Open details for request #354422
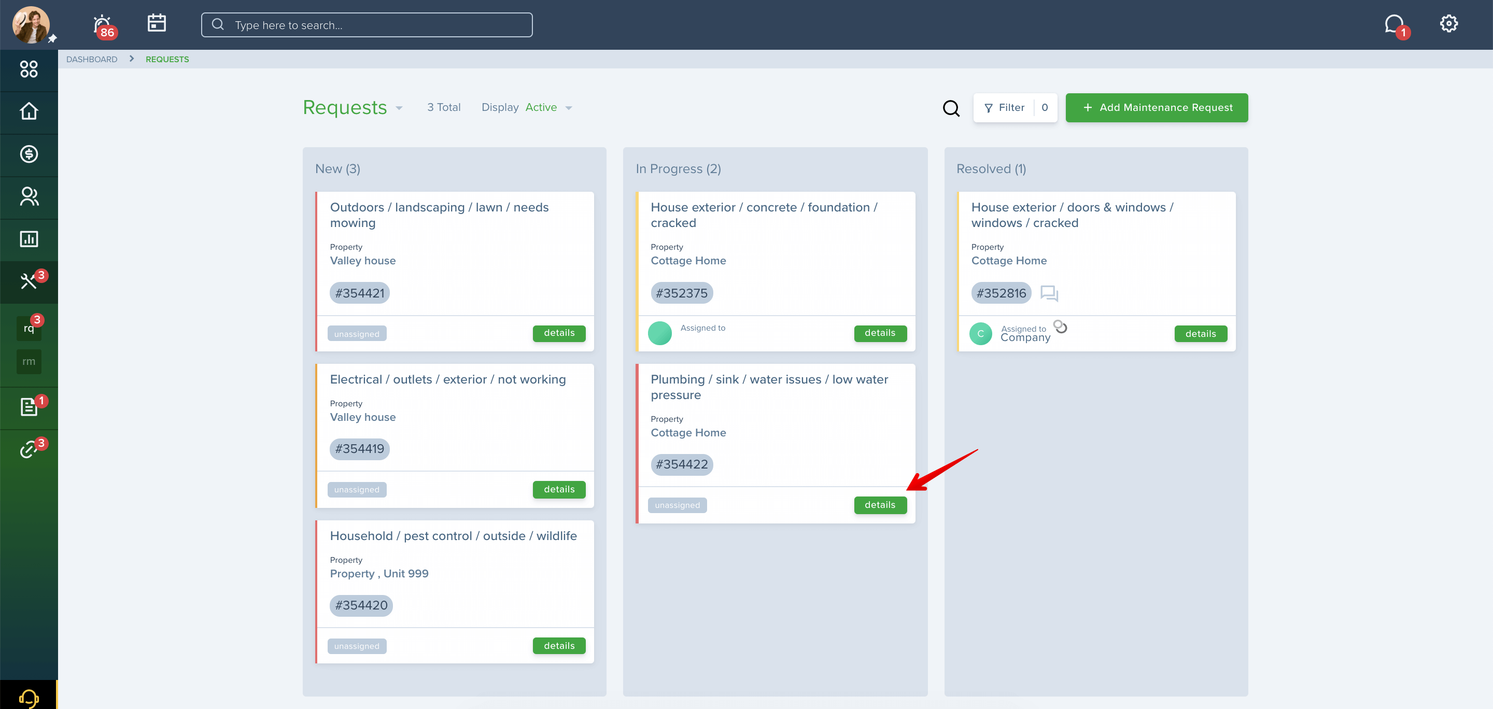 [x=880, y=505]
